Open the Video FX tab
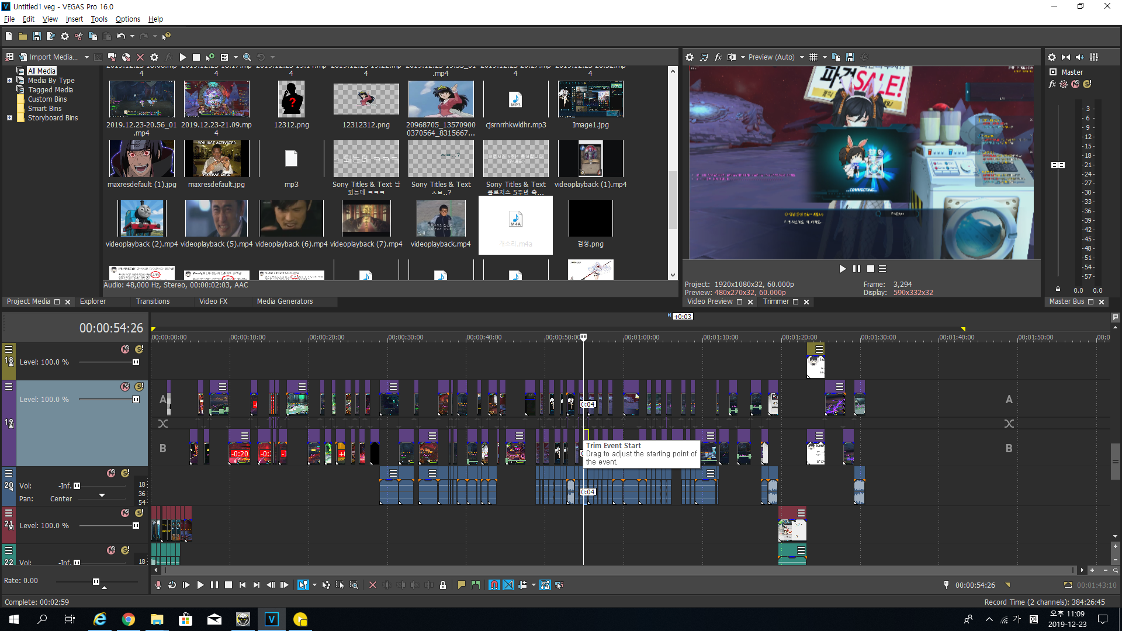The height and width of the screenshot is (631, 1122). click(212, 300)
